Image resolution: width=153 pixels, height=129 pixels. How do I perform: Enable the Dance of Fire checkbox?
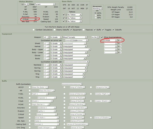click(x=65, y=127)
